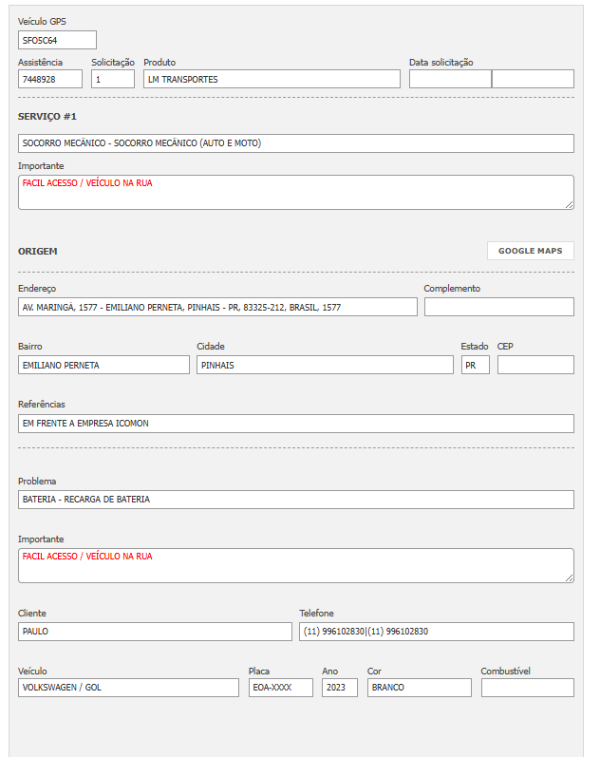Select the Solicitação field
Screen dimensions: 600x757
pos(113,79)
